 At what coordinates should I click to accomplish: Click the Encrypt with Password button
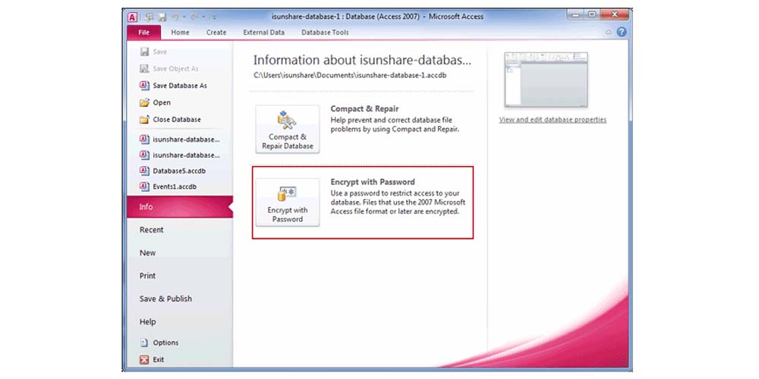pos(288,202)
